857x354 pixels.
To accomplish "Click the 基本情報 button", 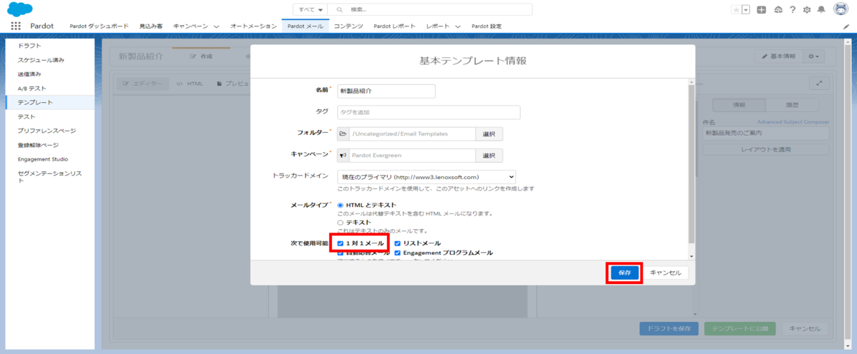I will [778, 56].
